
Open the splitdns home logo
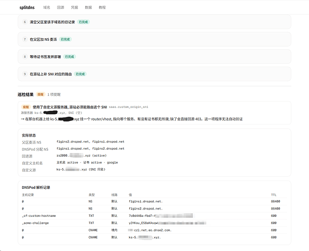[27, 8]
